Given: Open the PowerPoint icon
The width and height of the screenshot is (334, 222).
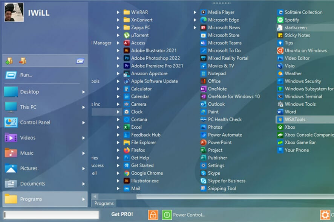Looking at the screenshot, I should click(x=204, y=143).
